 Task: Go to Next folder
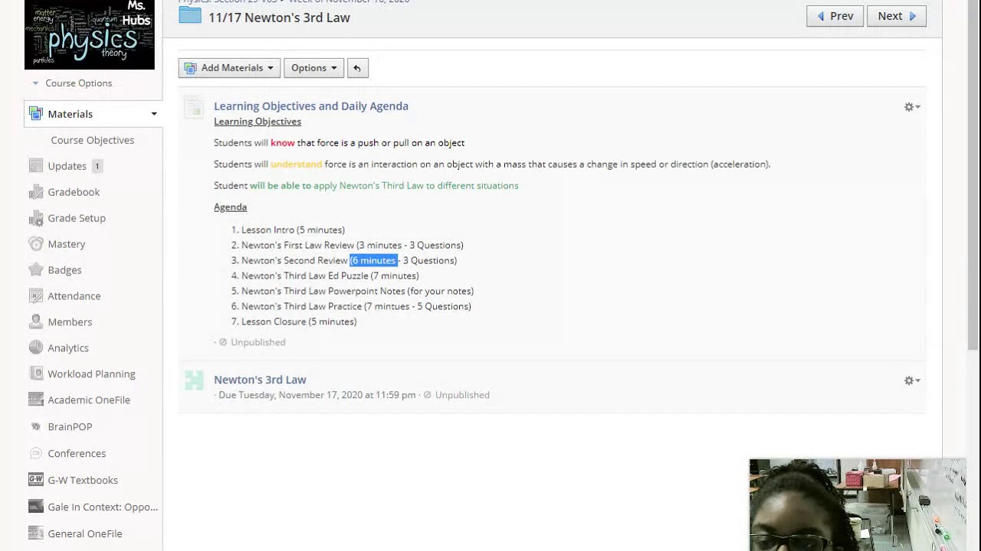896,16
